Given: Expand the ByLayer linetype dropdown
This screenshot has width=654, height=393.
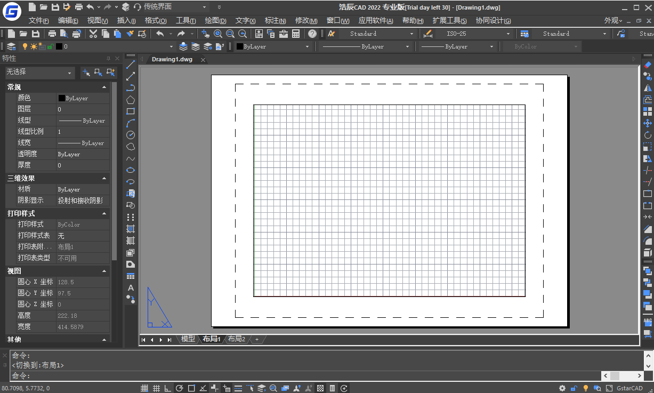Looking at the screenshot, I should 408,46.
